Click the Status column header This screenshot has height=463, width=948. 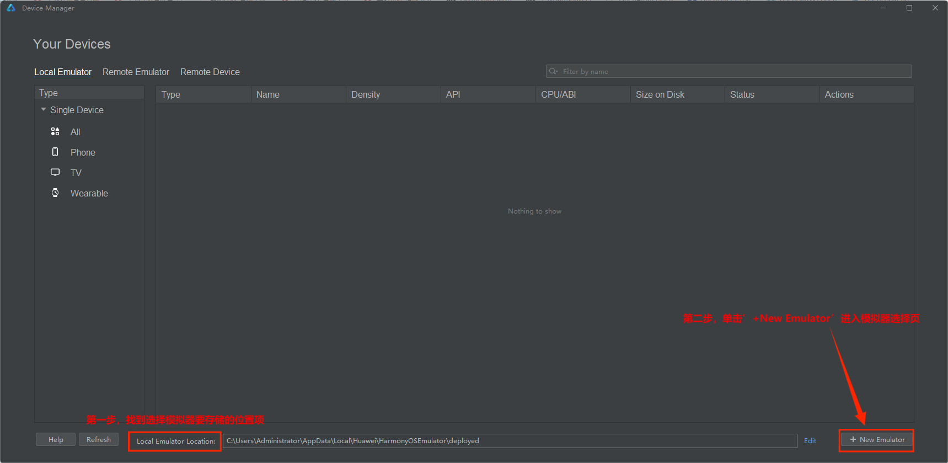click(742, 94)
